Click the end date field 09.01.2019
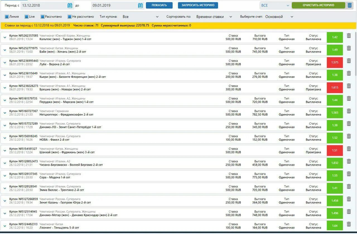Viewport: 357px width, 234px height. [x=114, y=5]
